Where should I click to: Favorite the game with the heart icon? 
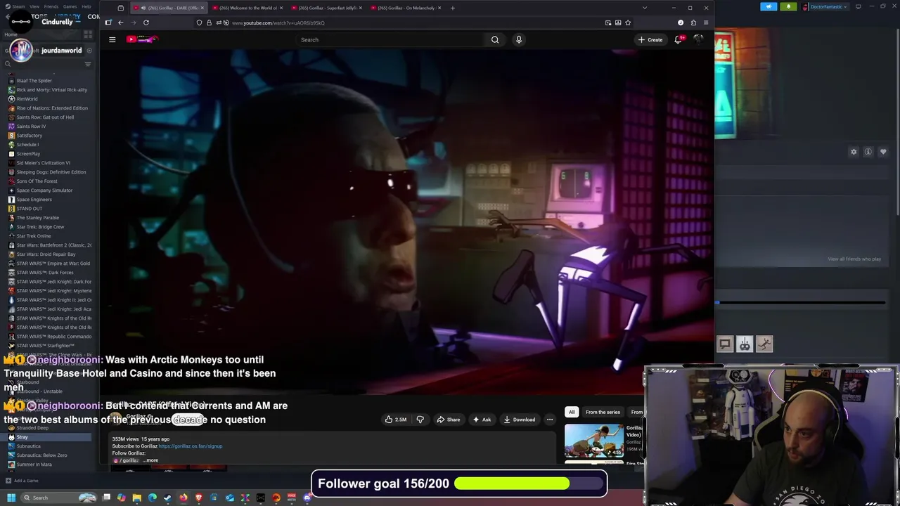(x=883, y=152)
